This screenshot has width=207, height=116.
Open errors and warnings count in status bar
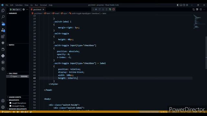(x=25, y=112)
